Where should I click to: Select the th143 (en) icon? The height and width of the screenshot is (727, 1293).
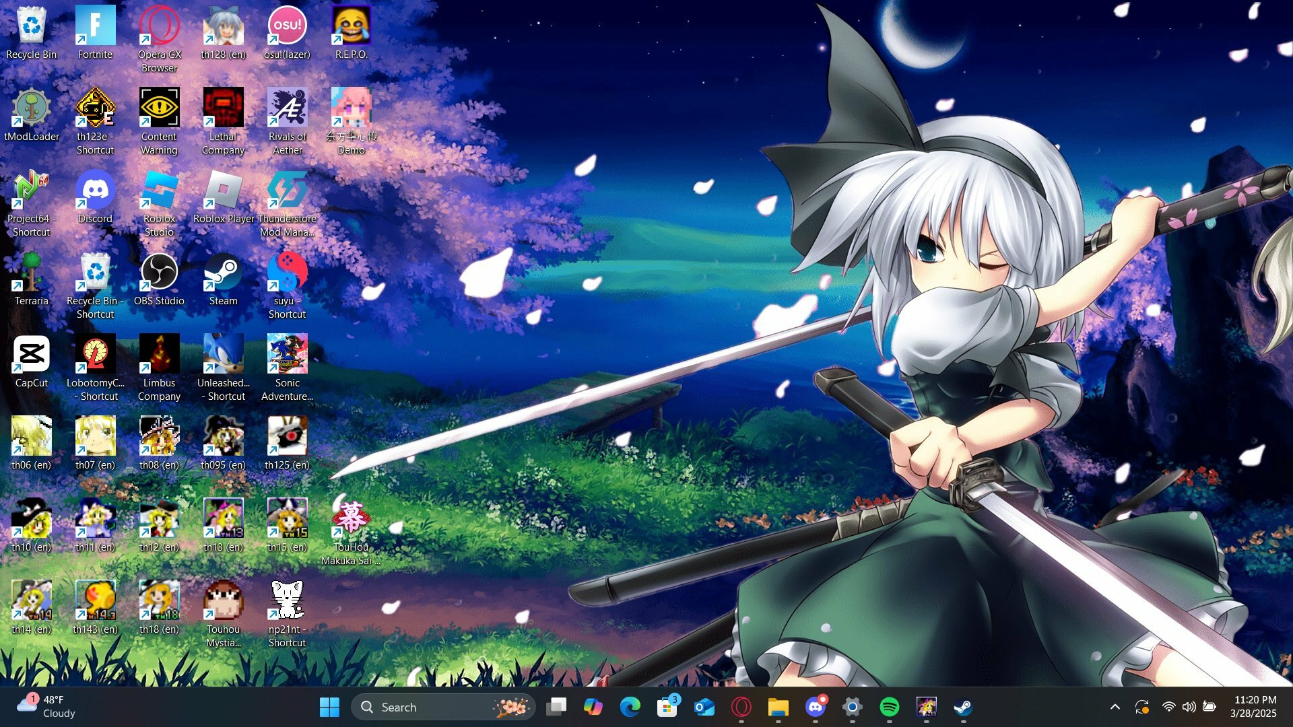click(x=95, y=607)
